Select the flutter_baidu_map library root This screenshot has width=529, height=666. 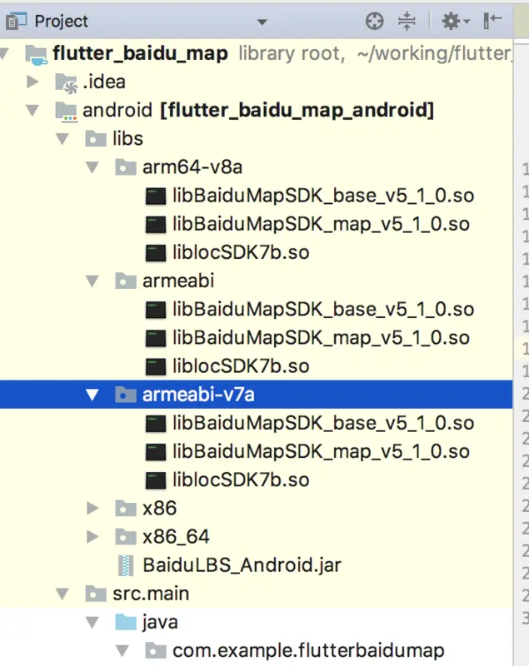[x=257, y=53]
